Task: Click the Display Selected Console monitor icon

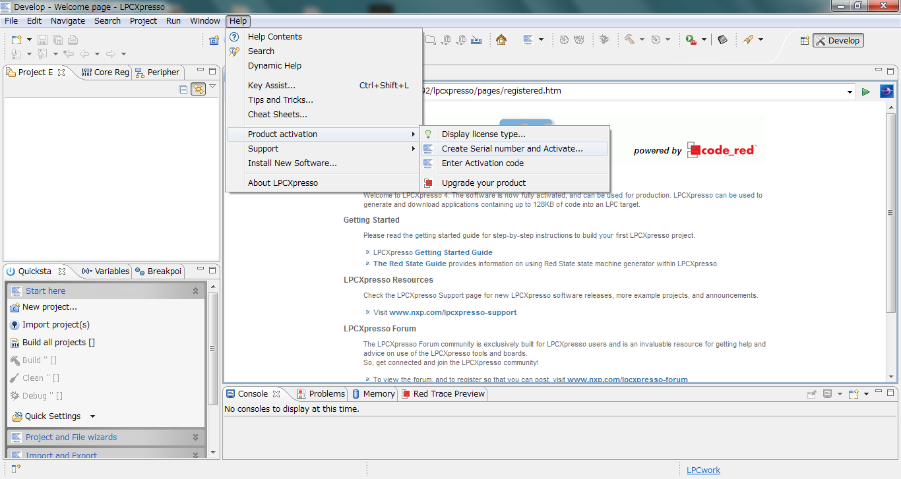Action: tap(828, 394)
